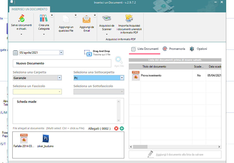
Task: Open the Pc sottocartella dropdown
Action: [121, 78]
